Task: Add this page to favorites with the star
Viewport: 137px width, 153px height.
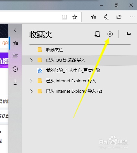Action: 75,17
